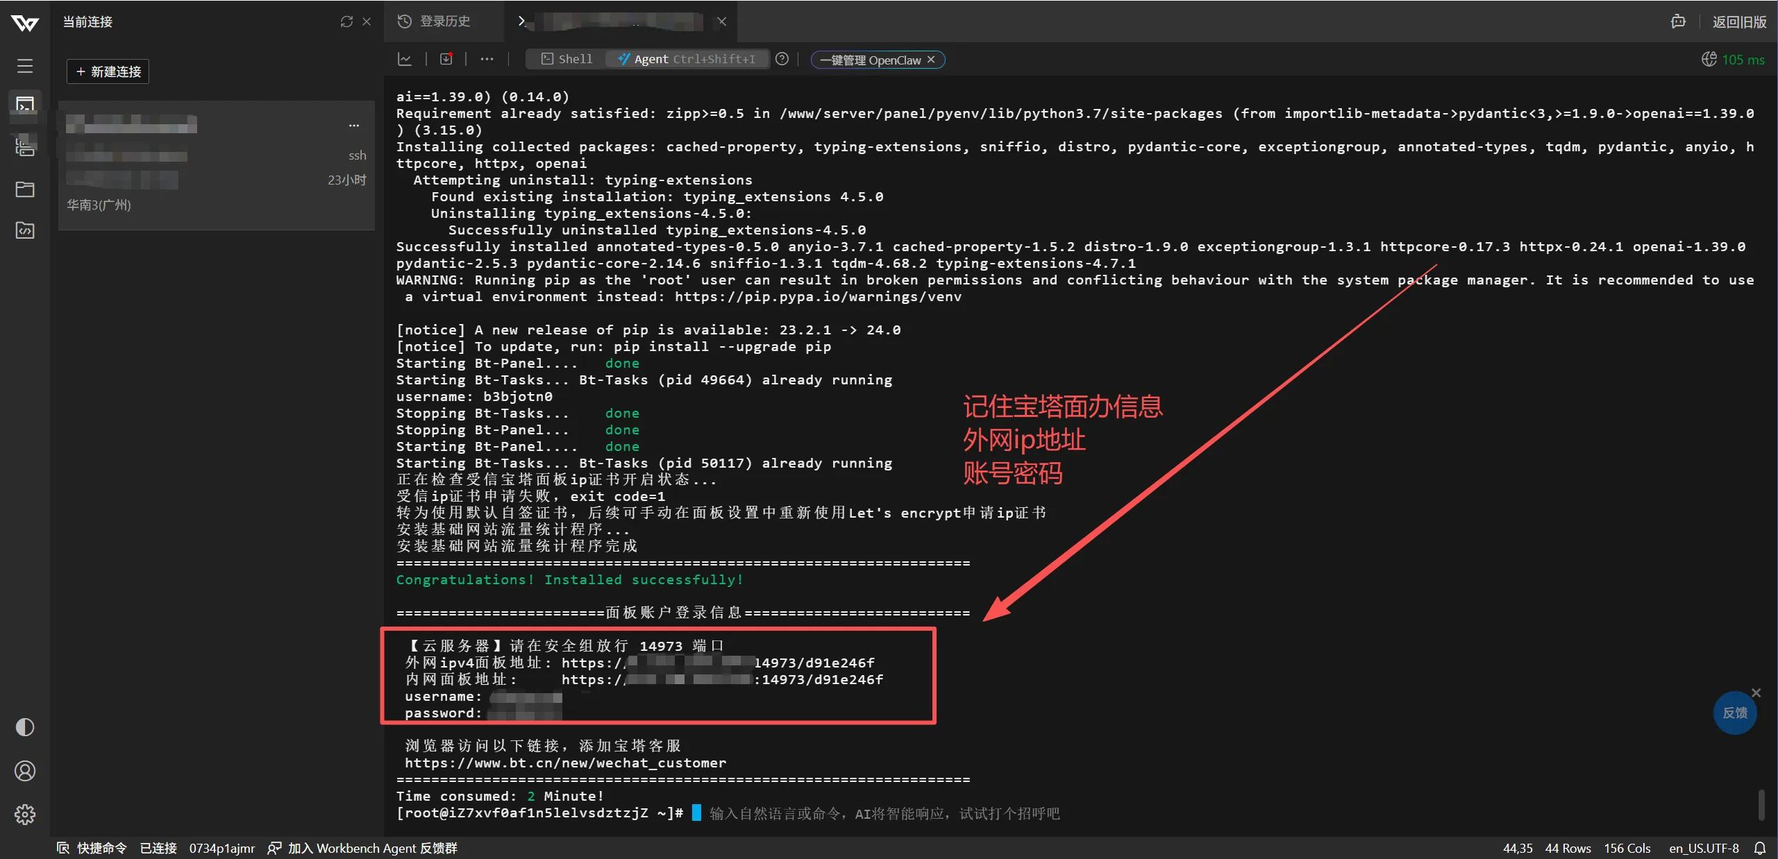The image size is (1778, 859).
Task: Click the pip.pypa.io warnings URL
Action: point(818,296)
